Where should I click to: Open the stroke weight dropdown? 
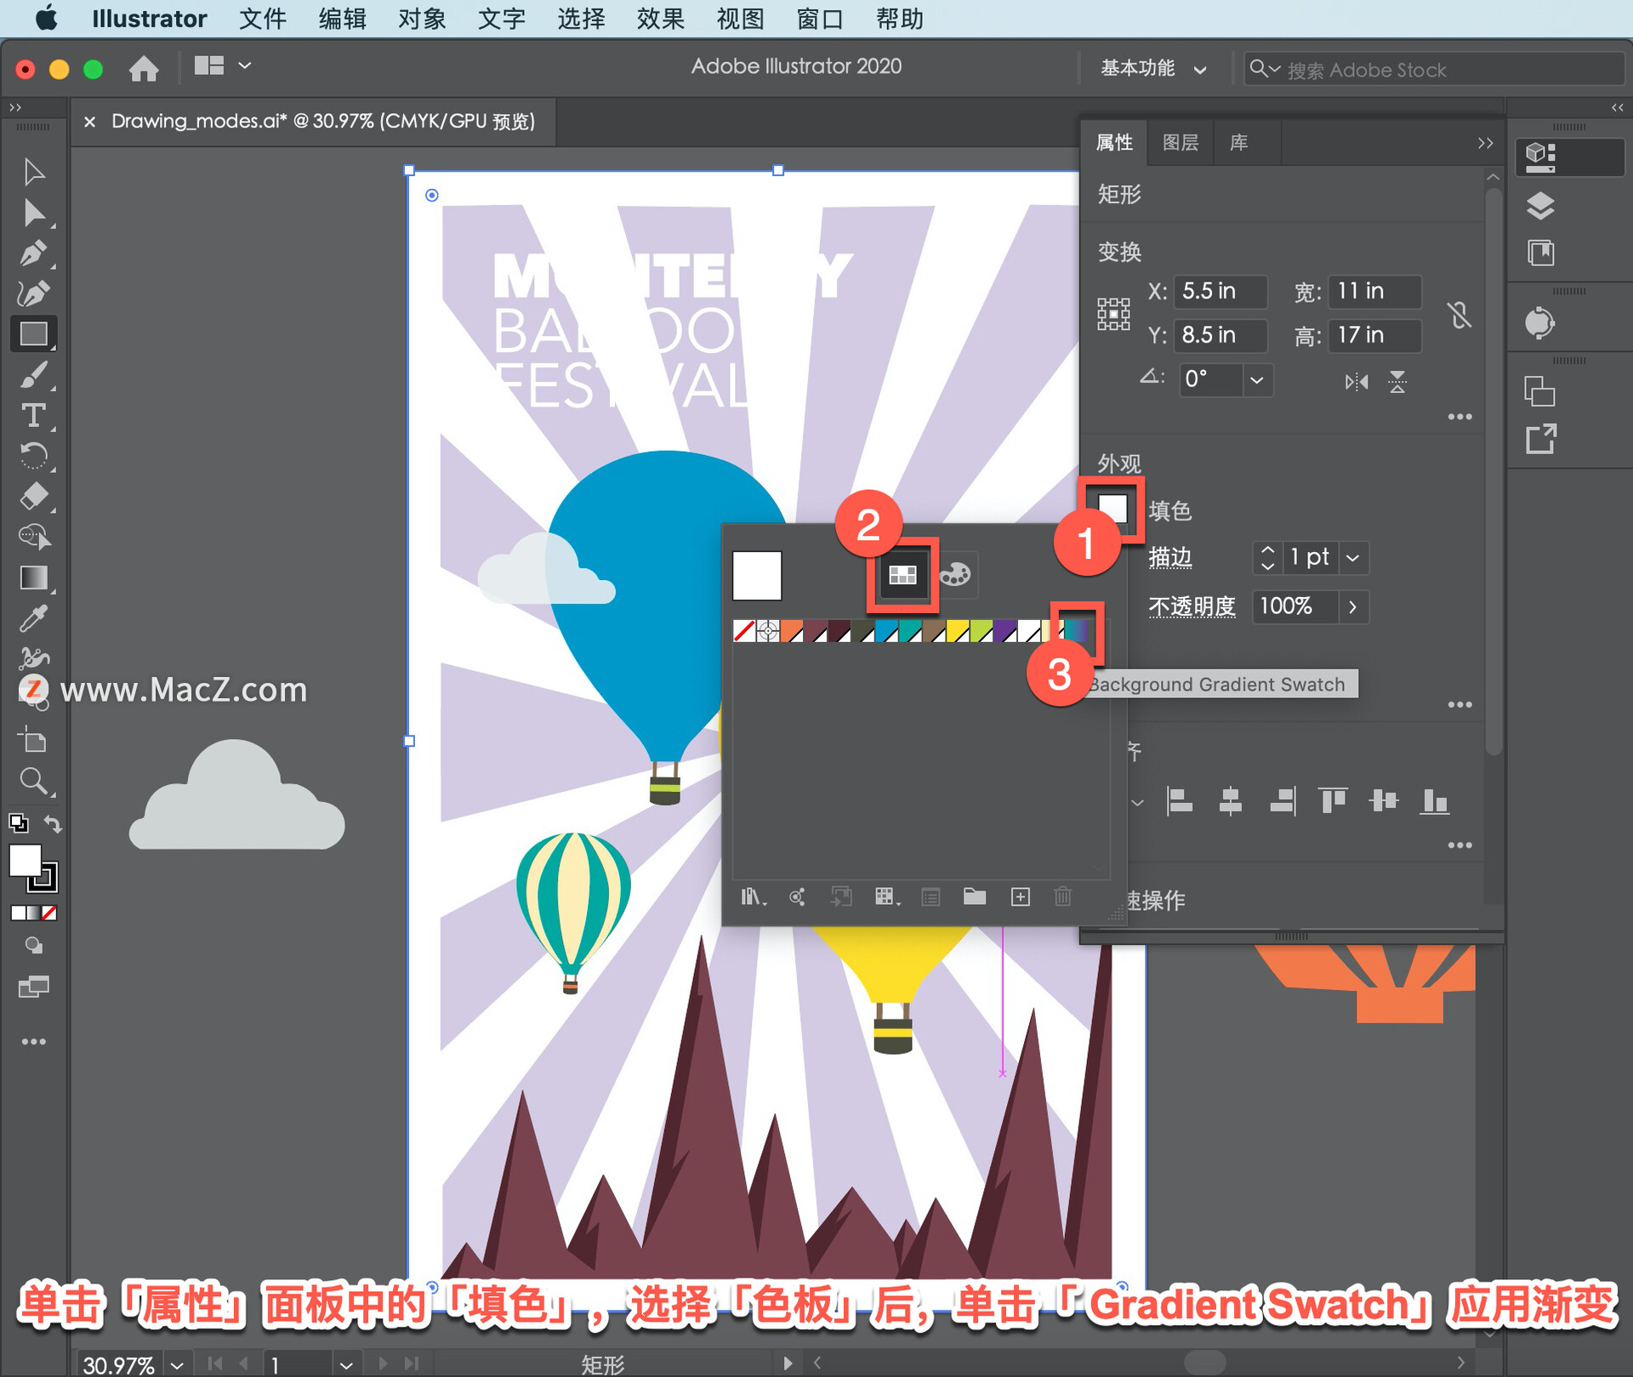click(x=1352, y=558)
